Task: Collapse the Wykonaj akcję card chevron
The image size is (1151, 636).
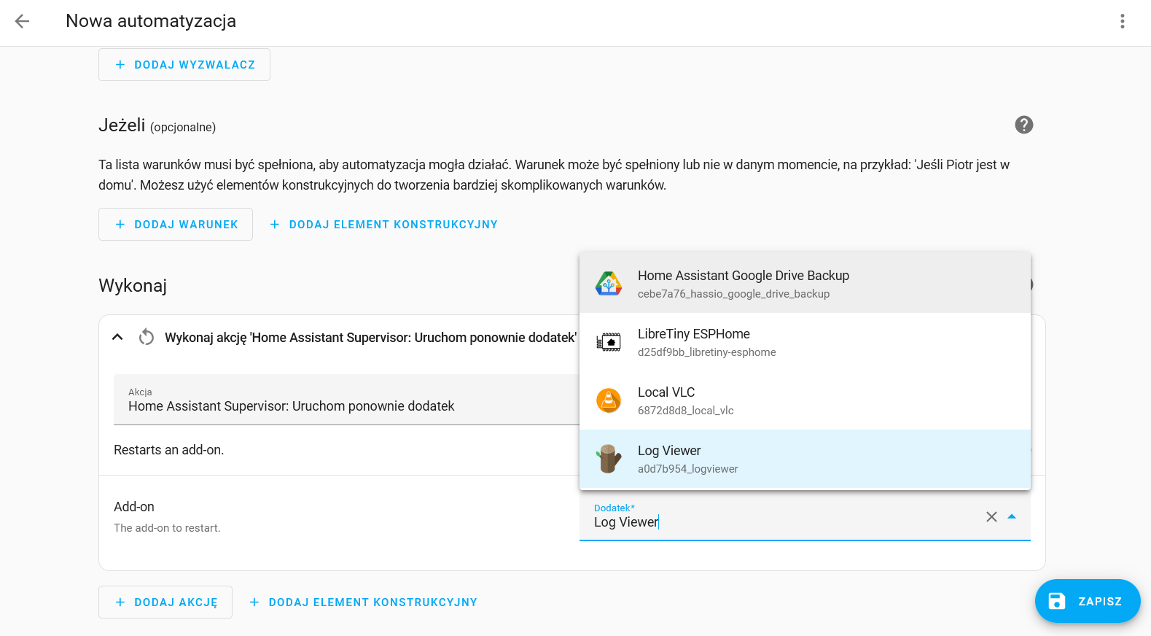Action: pyautogui.click(x=117, y=337)
